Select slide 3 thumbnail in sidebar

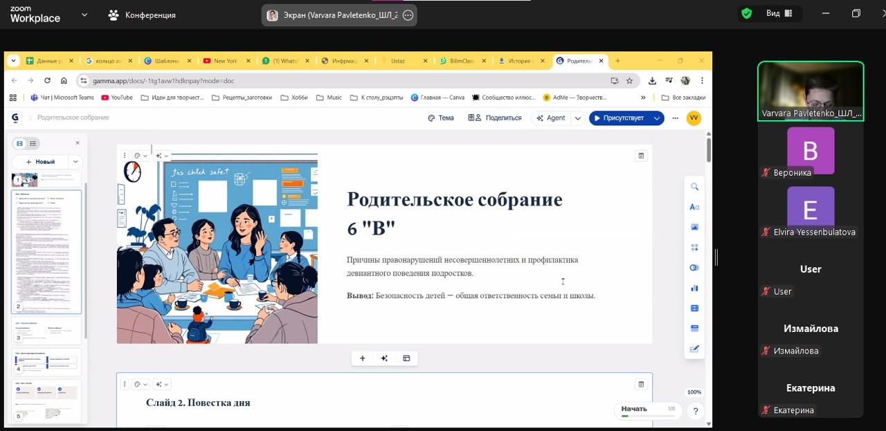48,331
